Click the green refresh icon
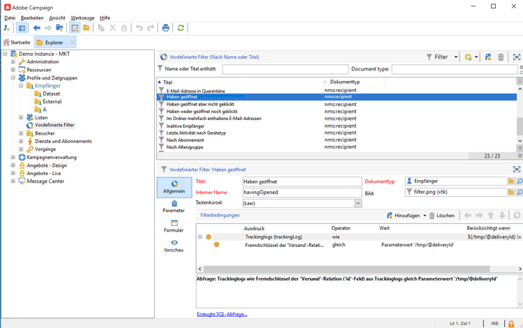 [x=181, y=28]
